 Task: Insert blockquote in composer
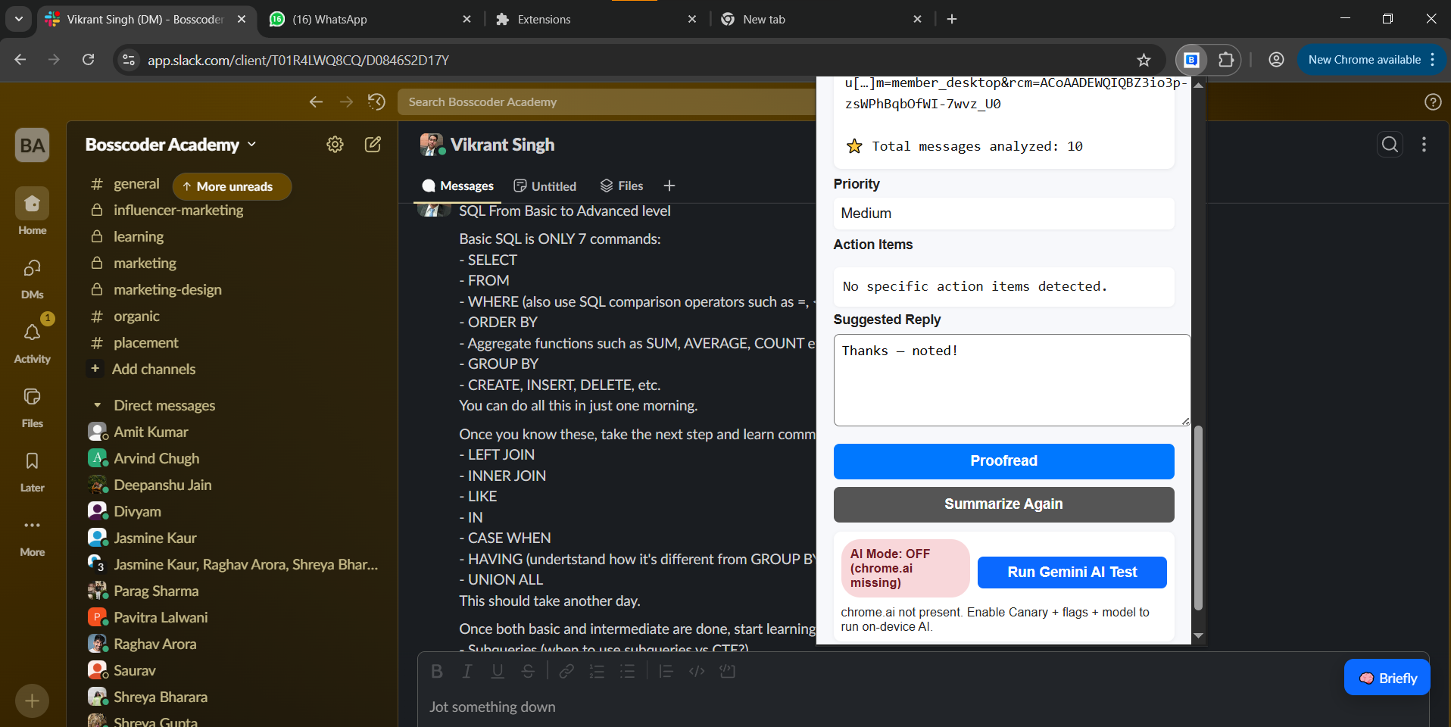[666, 671]
